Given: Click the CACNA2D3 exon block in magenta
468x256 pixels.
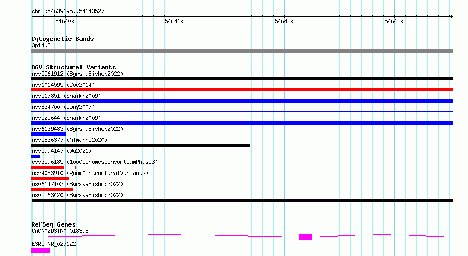Looking at the screenshot, I should [x=306, y=237].
